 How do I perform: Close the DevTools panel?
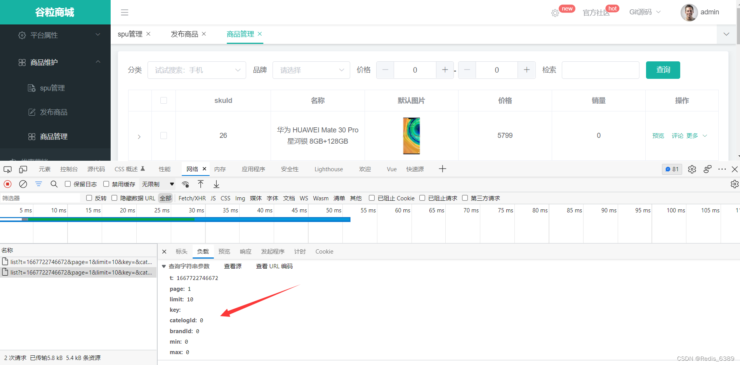[x=735, y=169]
